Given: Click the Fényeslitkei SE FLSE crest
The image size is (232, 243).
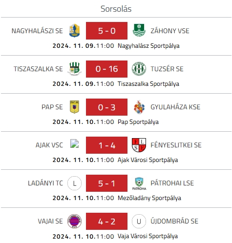Looking at the screenshot, I should tap(139, 145).
